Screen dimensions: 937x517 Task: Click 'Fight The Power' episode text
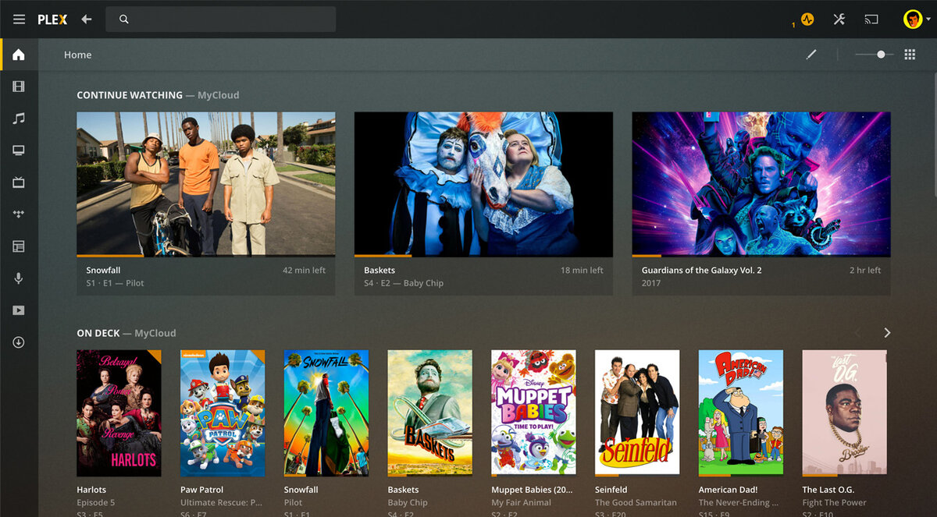coord(835,503)
